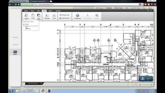The image size is (165, 93).
Task: Switch to Millionaire City browser tab
Action: click(x=19, y=1)
